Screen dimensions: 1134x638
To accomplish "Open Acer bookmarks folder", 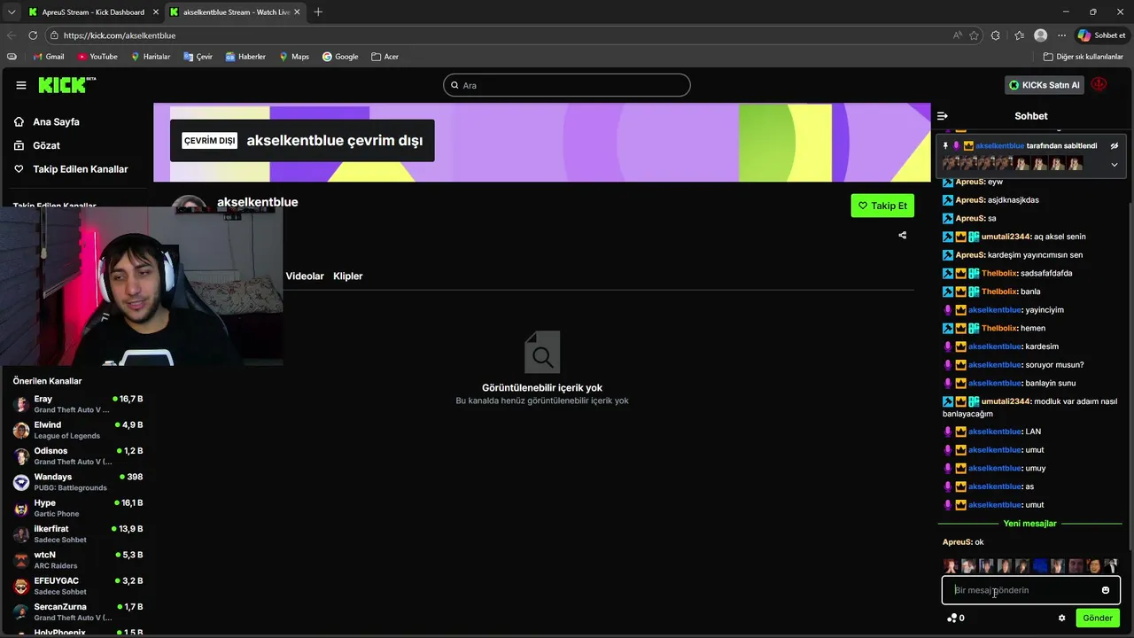I will click(385, 57).
